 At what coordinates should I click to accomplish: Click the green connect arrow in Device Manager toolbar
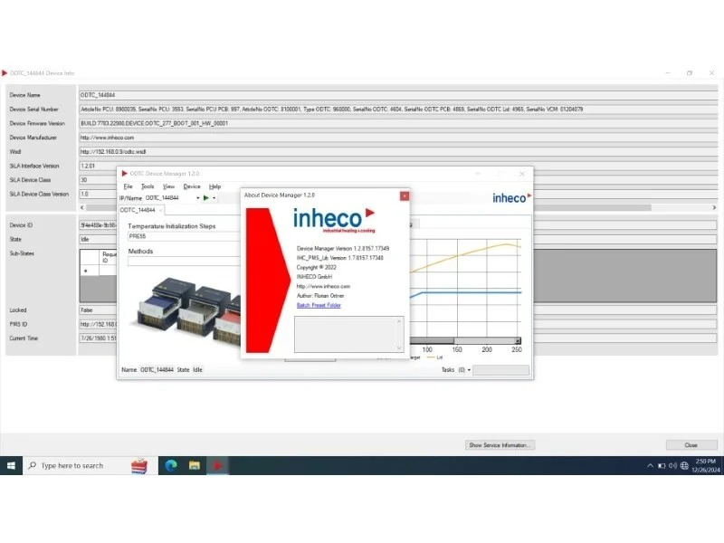click(206, 198)
